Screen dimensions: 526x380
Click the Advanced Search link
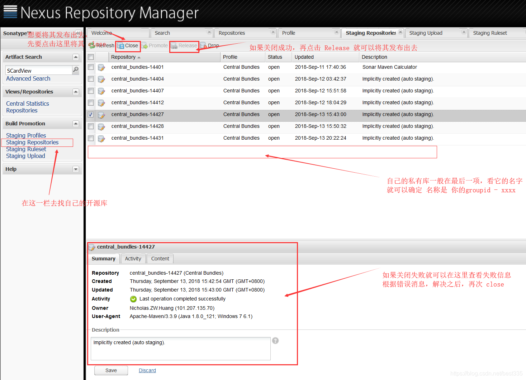point(28,78)
